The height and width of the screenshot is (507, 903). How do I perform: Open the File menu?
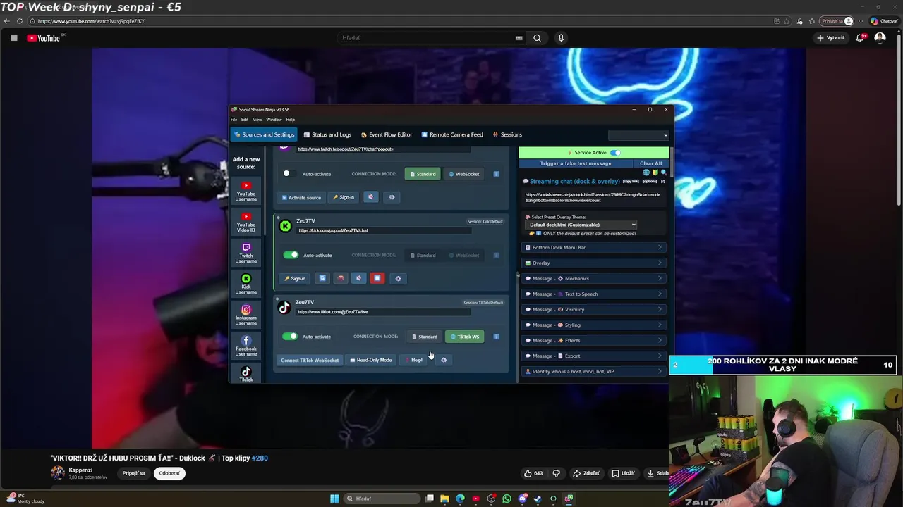click(234, 120)
